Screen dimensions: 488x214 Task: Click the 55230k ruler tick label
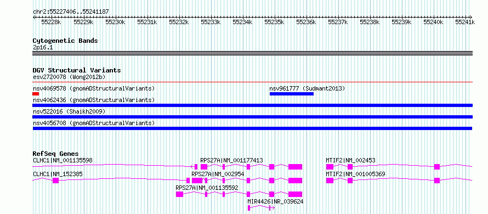[115, 22]
